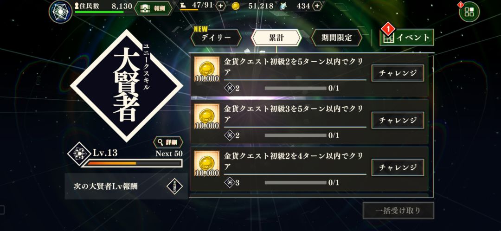Tap the coin reward icon of third quest
501x231 pixels.
coord(207,164)
